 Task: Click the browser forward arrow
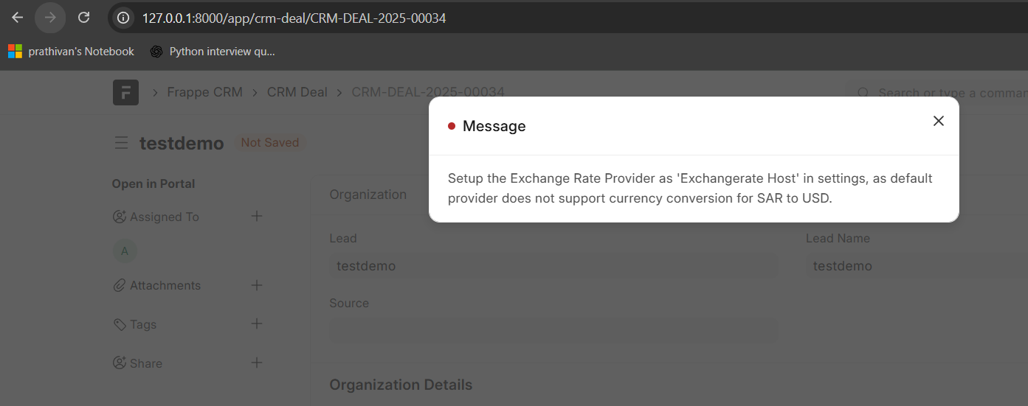[x=50, y=18]
